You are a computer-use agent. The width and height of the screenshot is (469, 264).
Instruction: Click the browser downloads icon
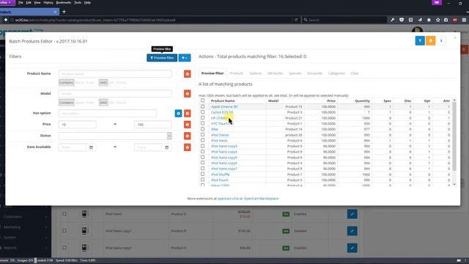410,20
